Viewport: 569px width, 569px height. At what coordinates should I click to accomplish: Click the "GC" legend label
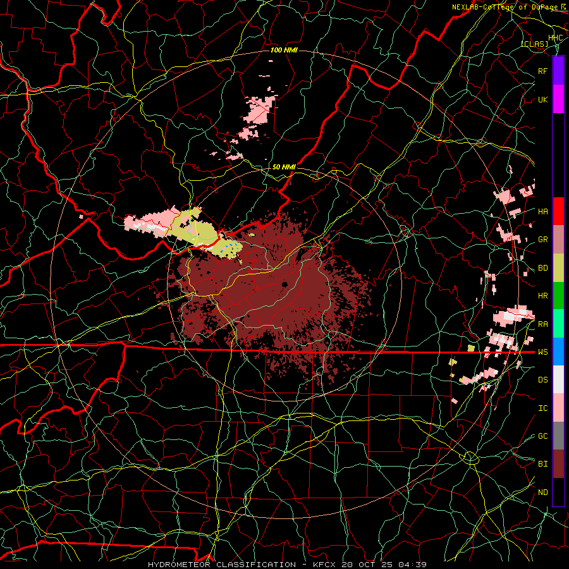(542, 436)
